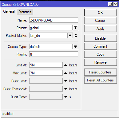119x118 pixels.
Task: Expand the Burst Time field arrow
Action: (x=65, y=97)
